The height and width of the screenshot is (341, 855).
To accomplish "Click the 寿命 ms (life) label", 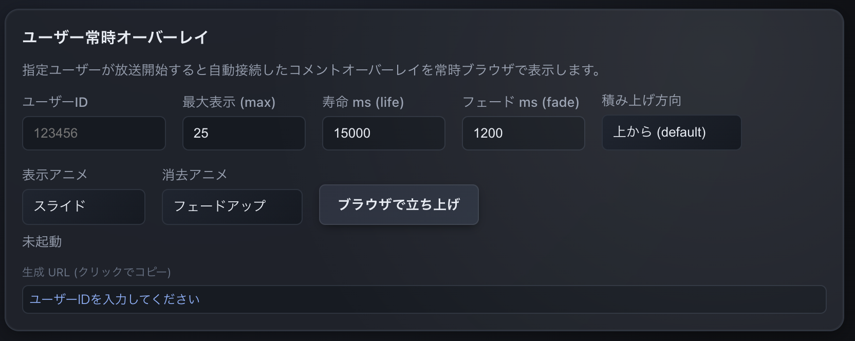I will point(363,102).
